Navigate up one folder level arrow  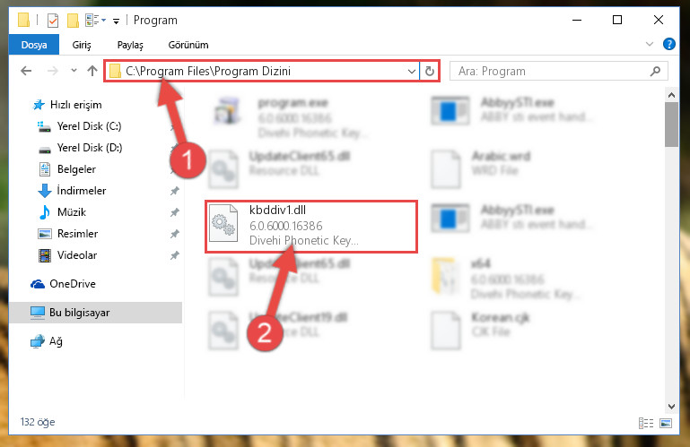click(92, 71)
